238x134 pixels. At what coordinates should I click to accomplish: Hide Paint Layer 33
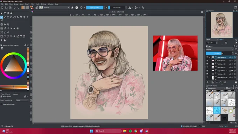coord(207,64)
